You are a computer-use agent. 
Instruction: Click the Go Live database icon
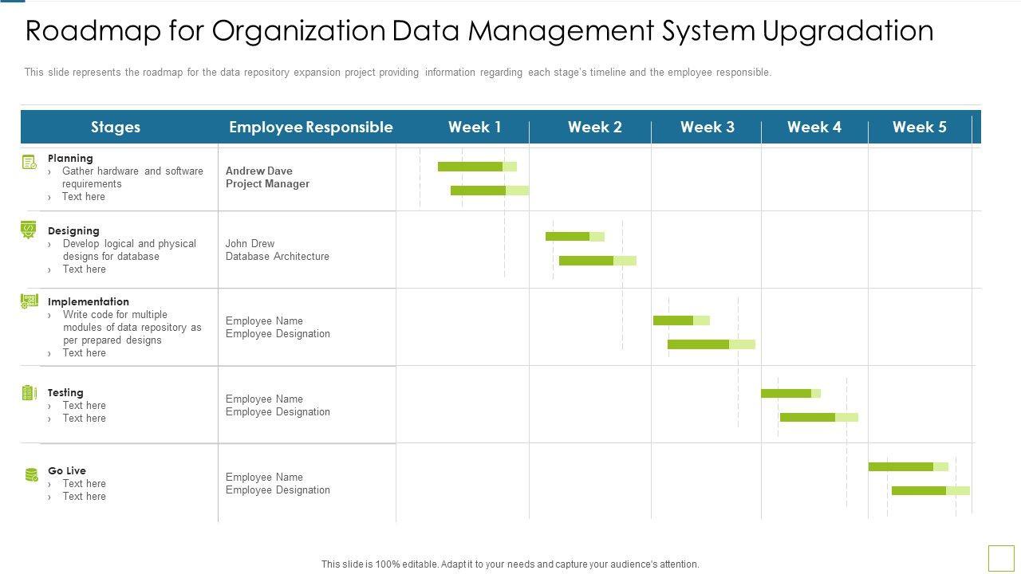point(31,475)
